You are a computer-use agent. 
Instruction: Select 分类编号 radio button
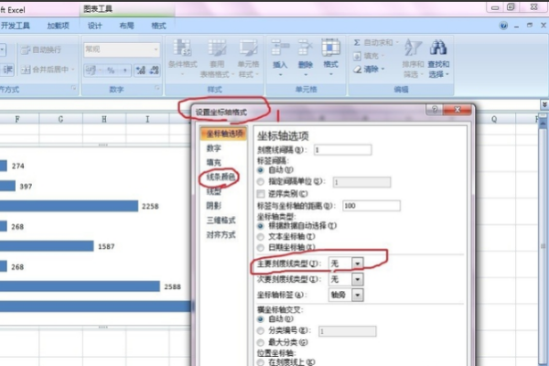[260, 330]
